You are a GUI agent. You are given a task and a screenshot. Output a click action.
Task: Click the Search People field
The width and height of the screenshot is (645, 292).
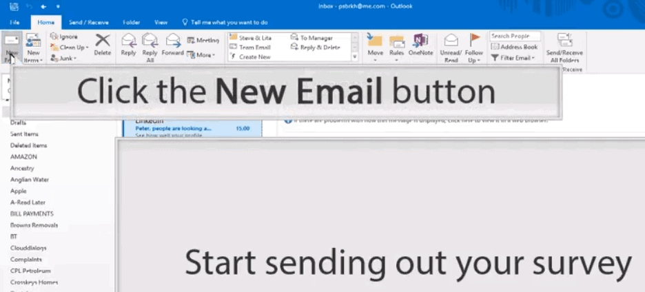point(515,36)
